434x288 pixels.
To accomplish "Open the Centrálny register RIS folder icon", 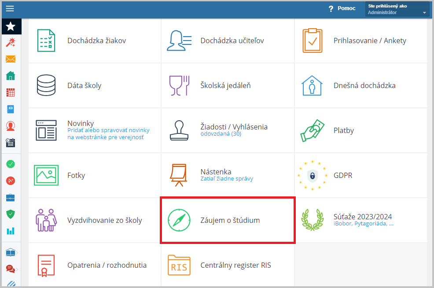I will coord(179,265).
